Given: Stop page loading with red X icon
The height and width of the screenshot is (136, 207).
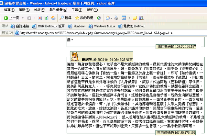Looking at the screenshot, I should [x=40, y=18].
